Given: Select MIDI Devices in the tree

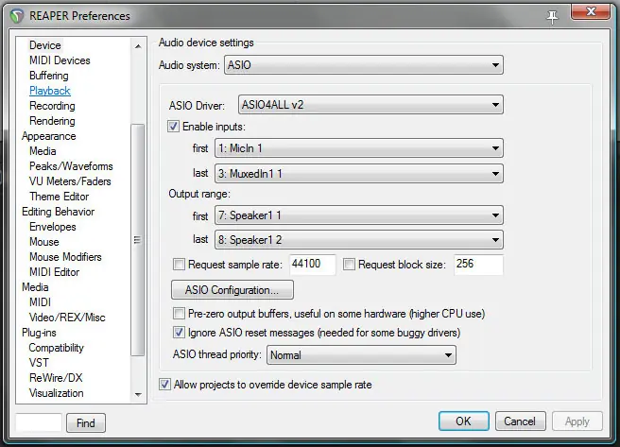Looking at the screenshot, I should (60, 60).
